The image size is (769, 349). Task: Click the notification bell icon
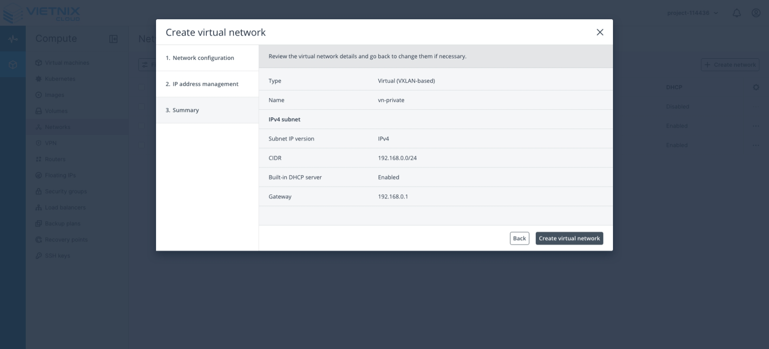pos(736,13)
